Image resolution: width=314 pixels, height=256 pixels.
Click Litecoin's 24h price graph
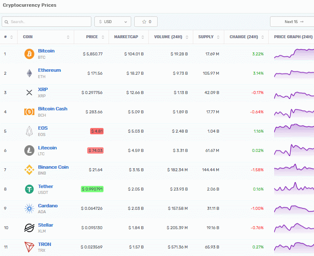point(294,150)
